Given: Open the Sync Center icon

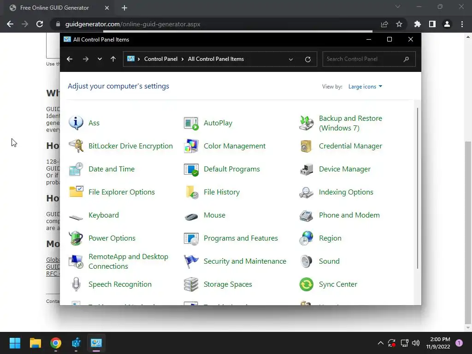Looking at the screenshot, I should click(x=307, y=284).
